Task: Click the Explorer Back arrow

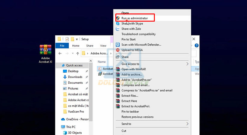Action: 60,53
